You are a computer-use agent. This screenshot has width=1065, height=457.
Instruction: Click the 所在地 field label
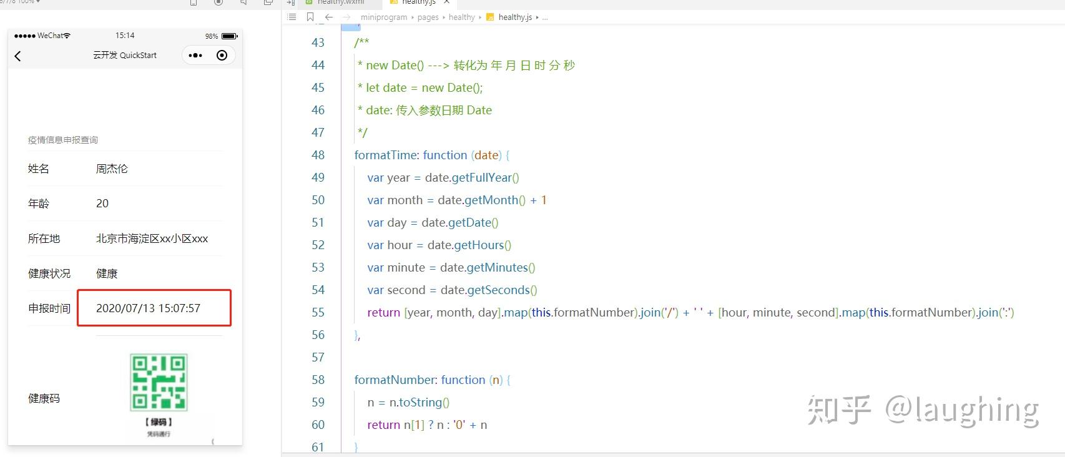[x=44, y=238]
